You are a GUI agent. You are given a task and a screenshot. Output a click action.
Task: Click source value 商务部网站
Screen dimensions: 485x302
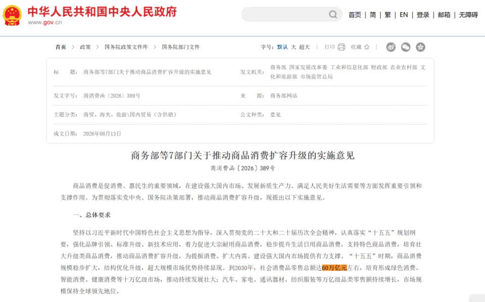283,96
